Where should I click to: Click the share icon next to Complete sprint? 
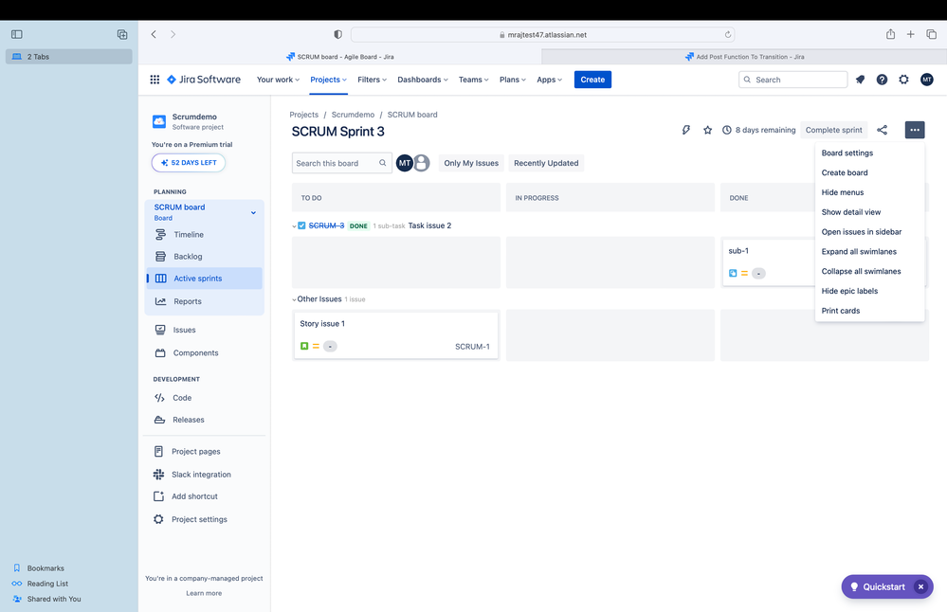(x=883, y=130)
